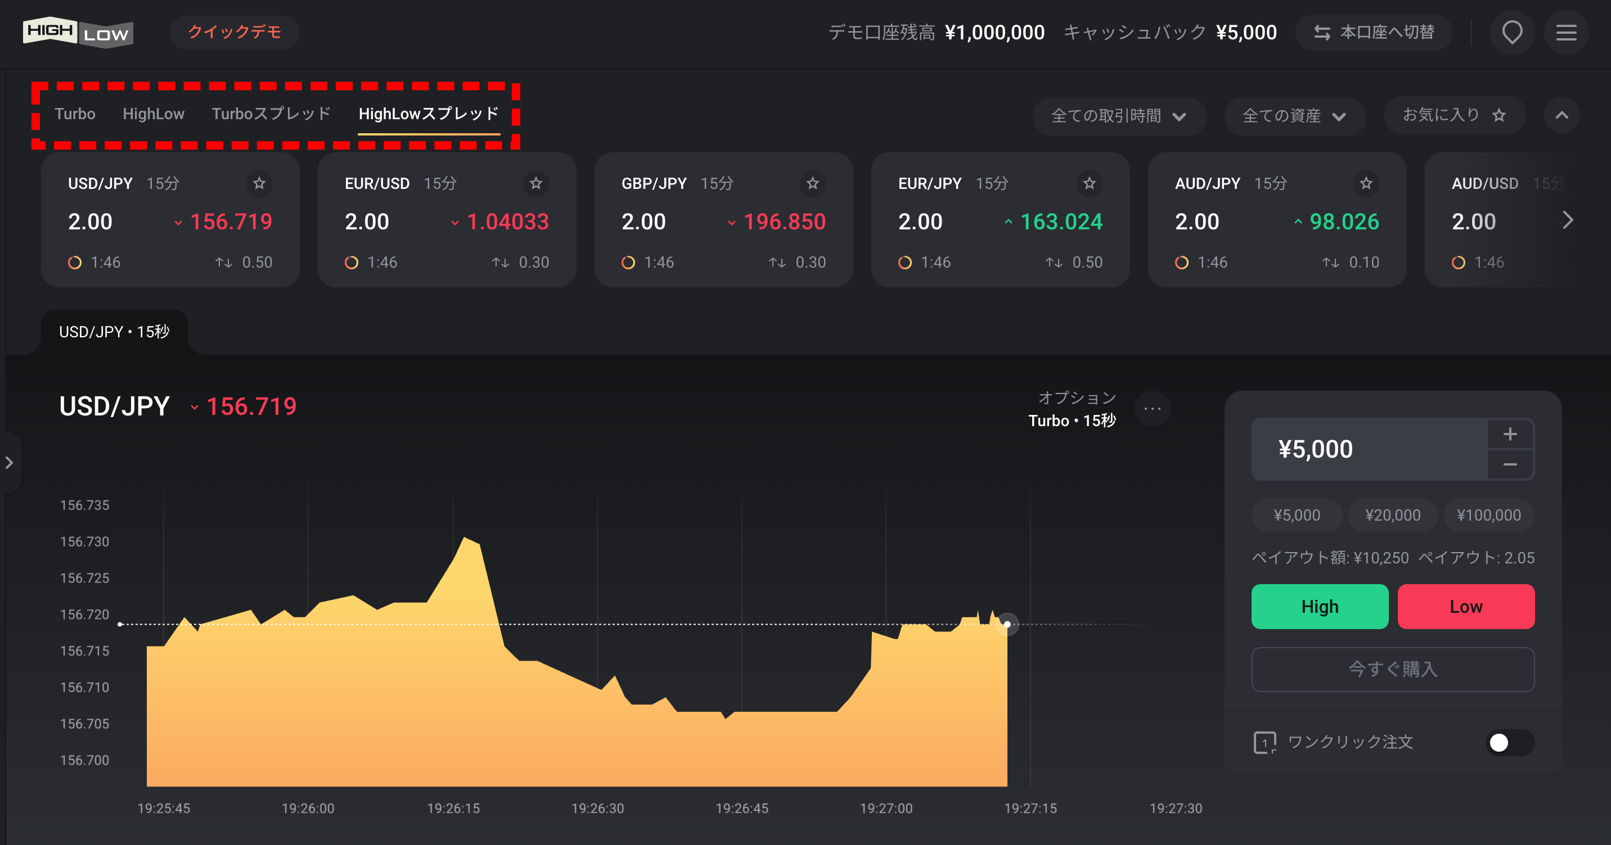1611x845 pixels.
Task: Select the ¥100,000 preset amount
Action: 1488,516
